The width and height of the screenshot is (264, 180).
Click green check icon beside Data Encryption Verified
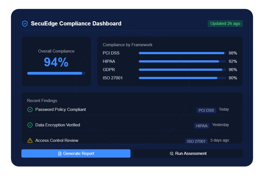pyautogui.click(x=30, y=125)
